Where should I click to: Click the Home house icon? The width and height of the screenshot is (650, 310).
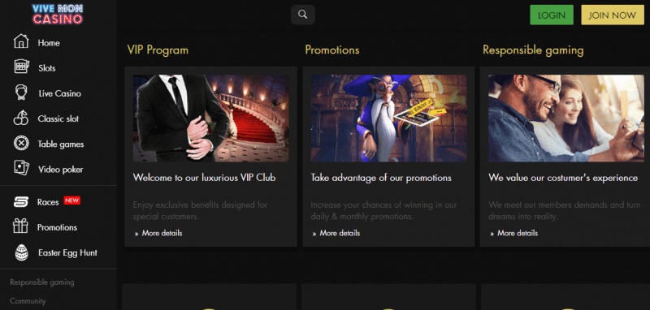[21, 42]
